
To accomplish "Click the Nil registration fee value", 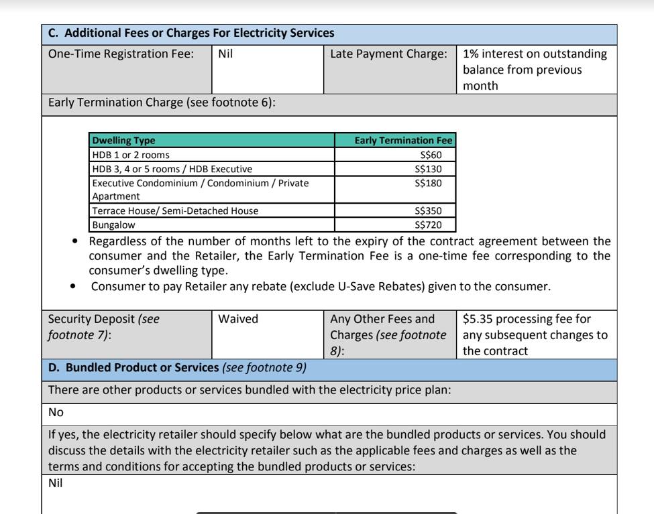I will click(225, 54).
